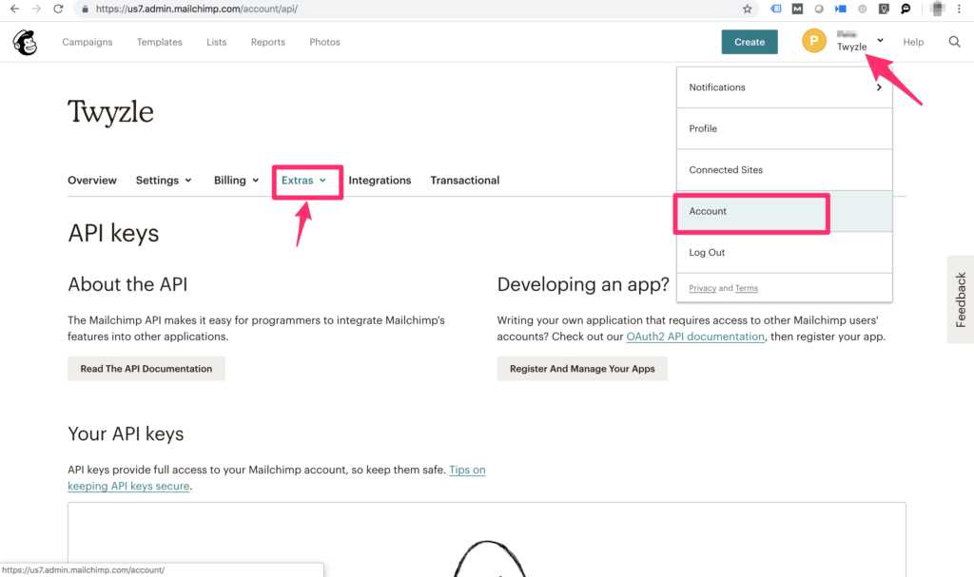Open the Billing dropdown
Image resolution: width=974 pixels, height=577 pixels.
click(x=237, y=181)
